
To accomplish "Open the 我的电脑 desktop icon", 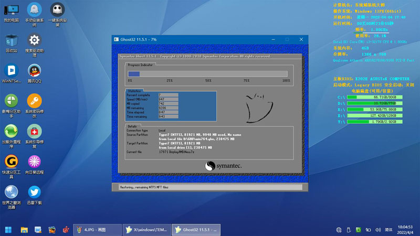I will (11, 14).
